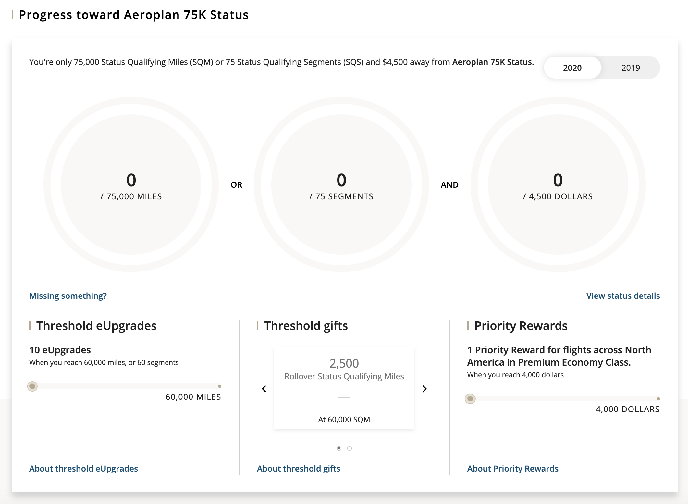The width and height of the screenshot is (688, 504).
Task: Select the second carousel pagination dot
Action: (x=350, y=448)
